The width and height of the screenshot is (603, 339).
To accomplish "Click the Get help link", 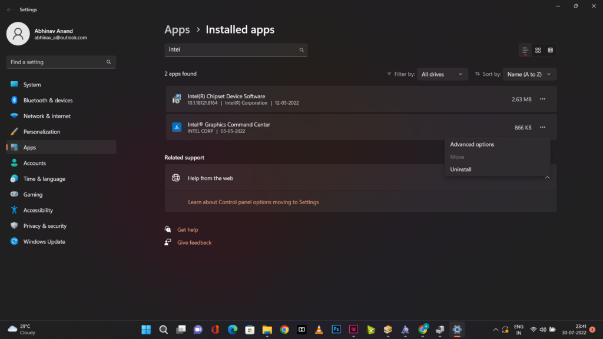I will [x=188, y=230].
